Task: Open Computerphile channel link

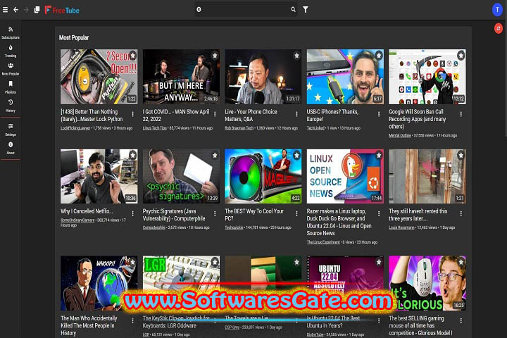Action: tap(154, 227)
